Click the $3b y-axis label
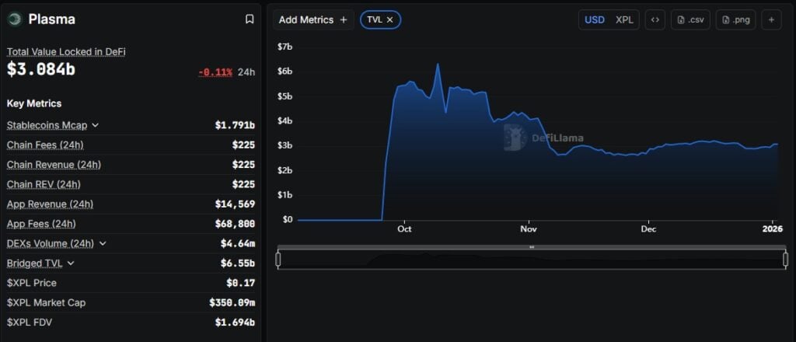Viewport: 796px width, 342px height. [285, 146]
